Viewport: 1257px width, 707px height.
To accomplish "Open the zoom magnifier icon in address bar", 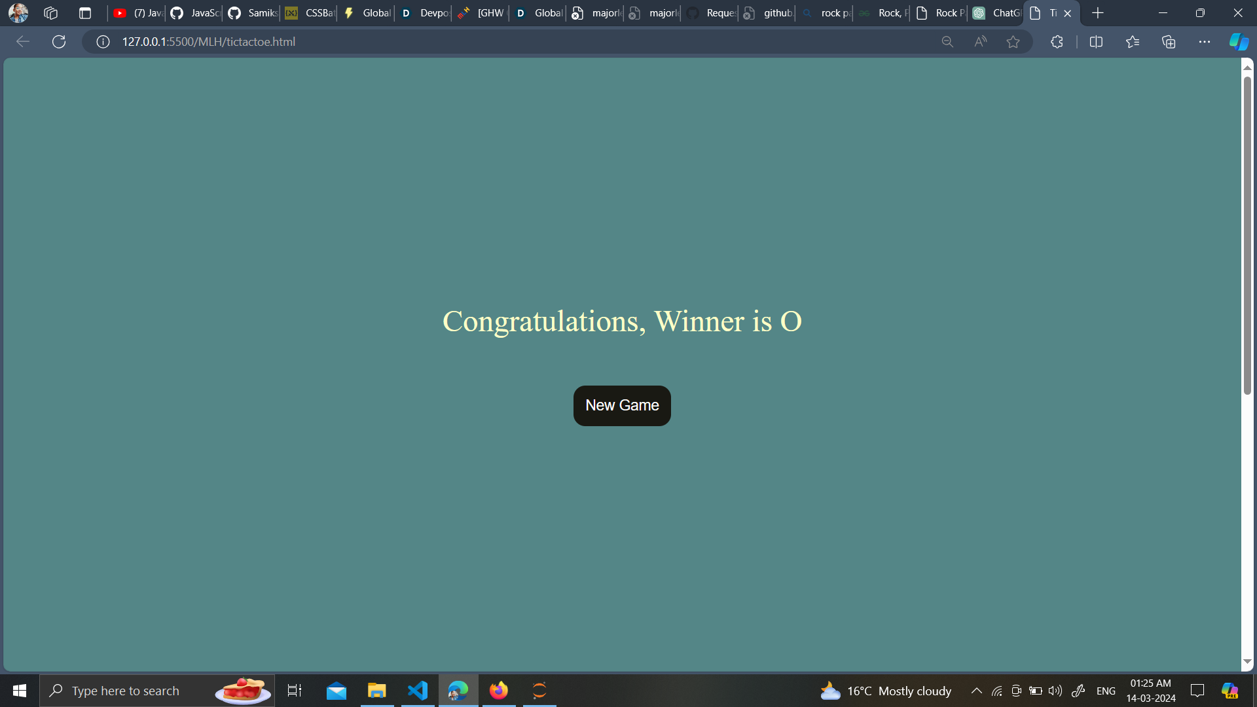I will coord(947,42).
